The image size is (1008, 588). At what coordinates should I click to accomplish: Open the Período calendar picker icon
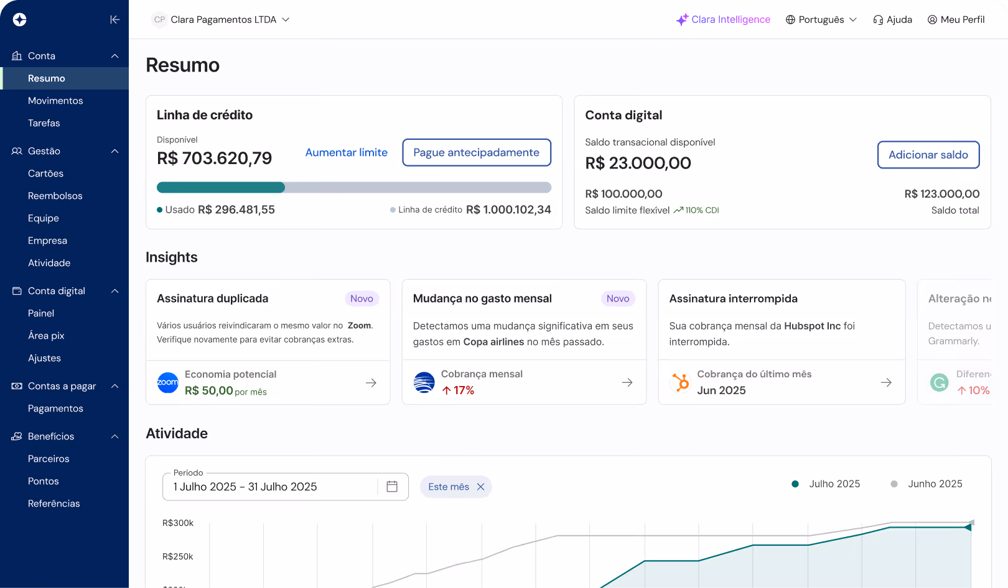392,487
